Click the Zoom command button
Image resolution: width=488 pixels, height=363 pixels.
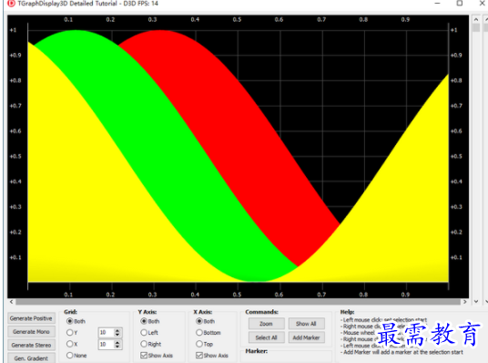267,324
